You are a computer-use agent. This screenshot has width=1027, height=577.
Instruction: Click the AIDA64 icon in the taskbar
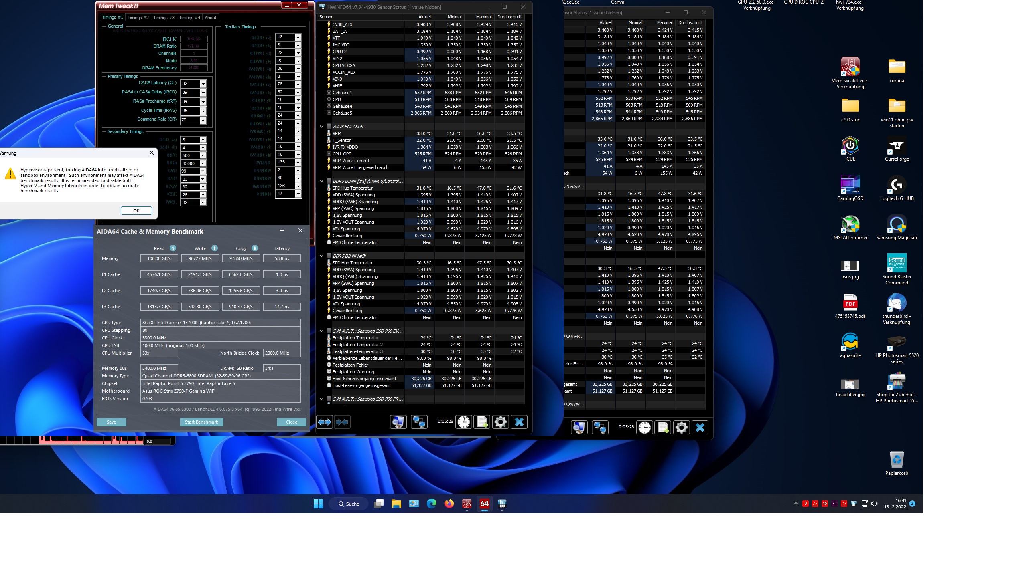[484, 504]
